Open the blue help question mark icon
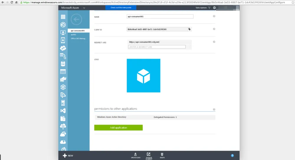The height and width of the screenshot is (160, 295). click(x=232, y=156)
